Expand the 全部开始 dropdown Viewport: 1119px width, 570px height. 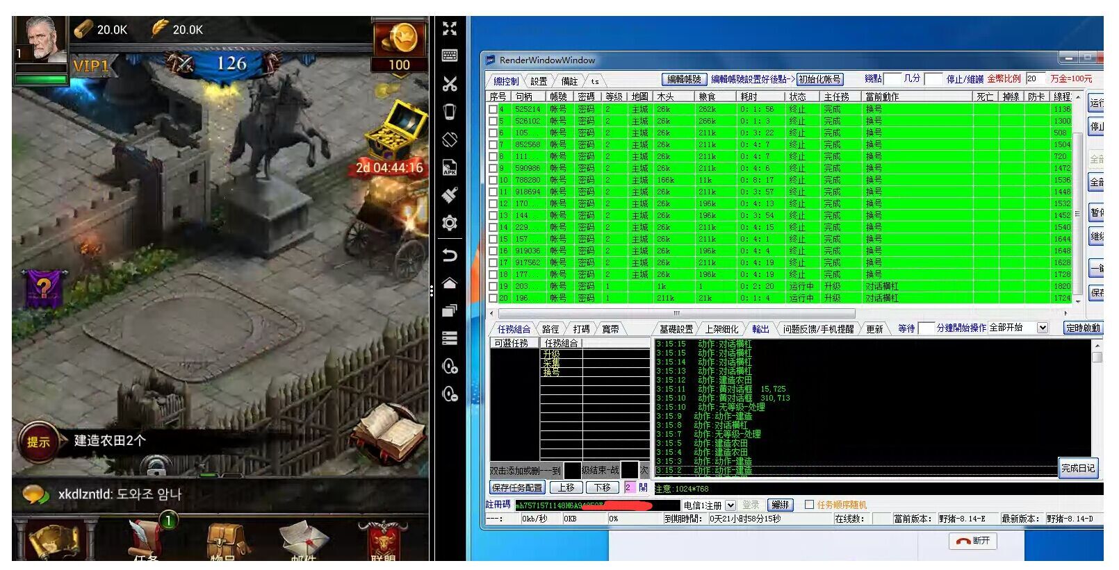[x=1043, y=328]
